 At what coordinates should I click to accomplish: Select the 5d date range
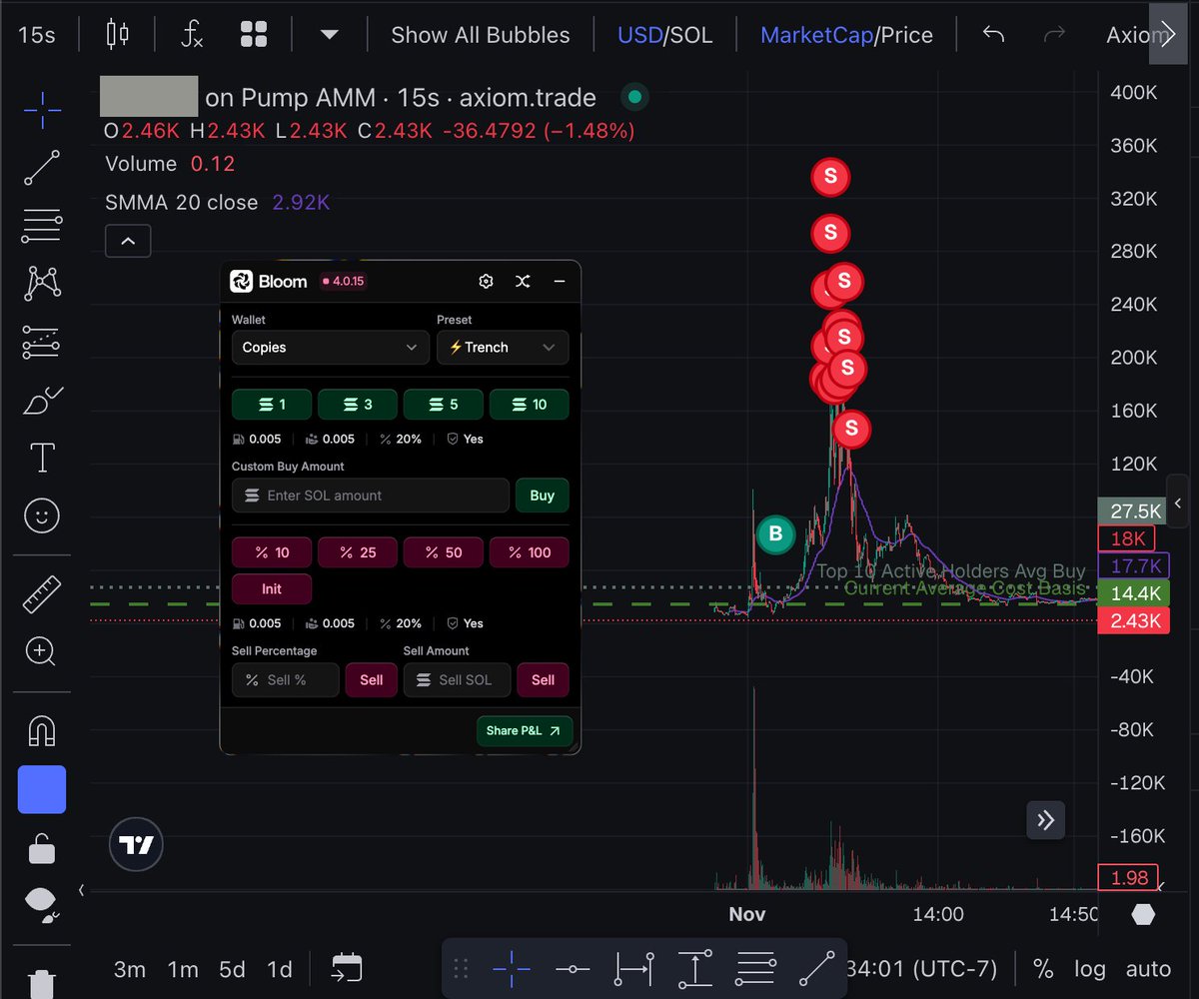[232, 969]
